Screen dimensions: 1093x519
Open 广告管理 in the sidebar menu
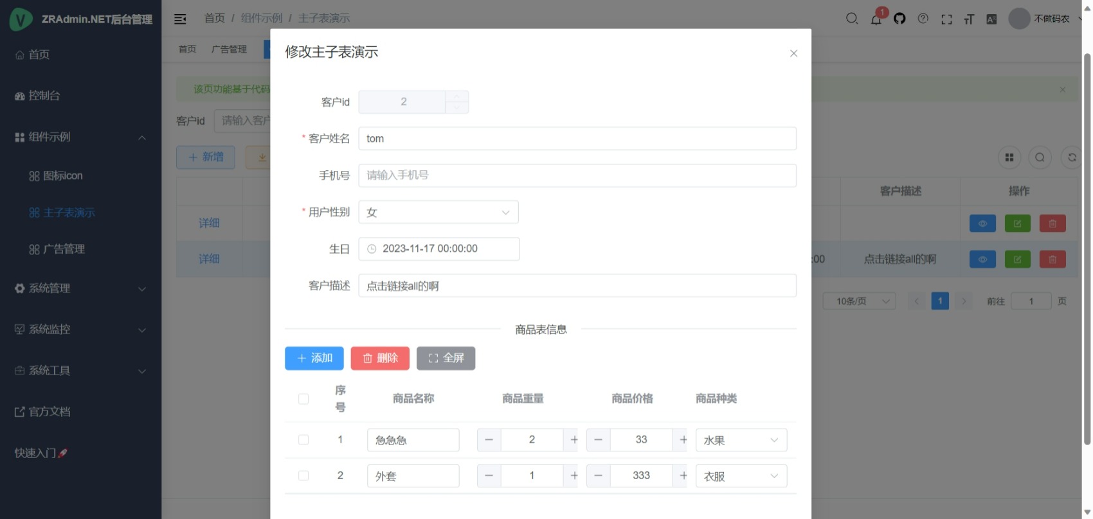[x=64, y=249]
